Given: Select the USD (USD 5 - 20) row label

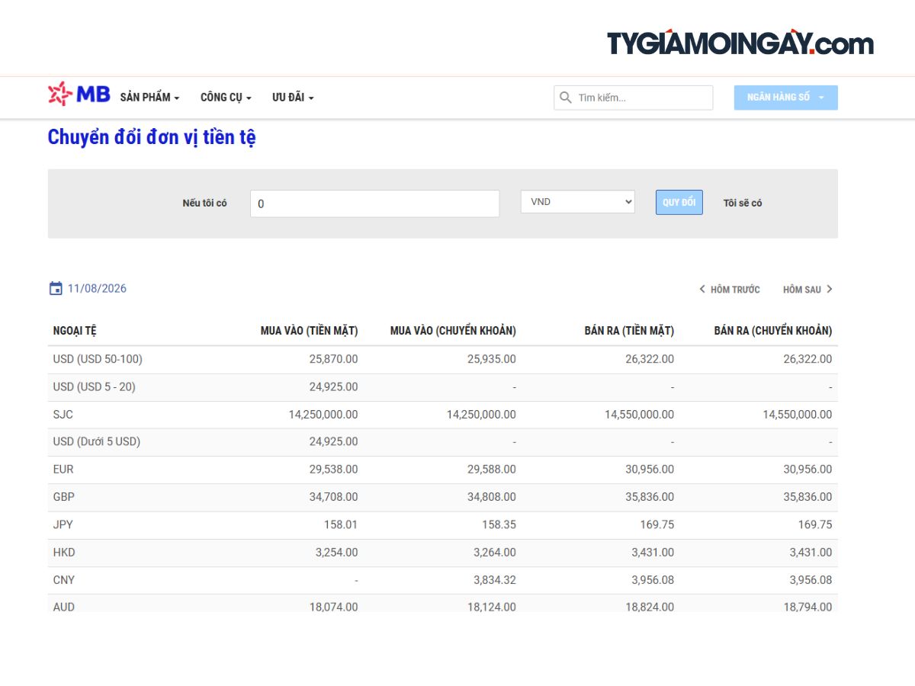Looking at the screenshot, I should (x=94, y=386).
